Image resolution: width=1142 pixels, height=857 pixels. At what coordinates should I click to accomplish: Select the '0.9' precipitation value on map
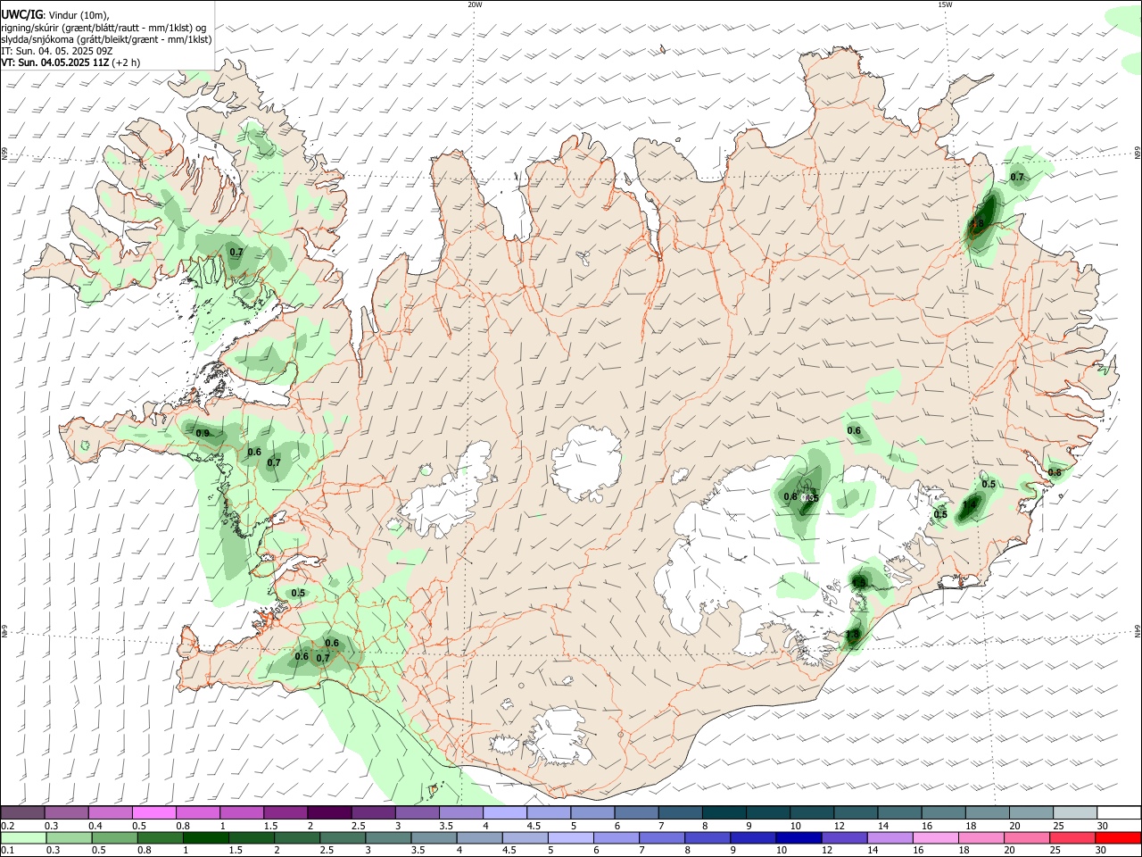pyautogui.click(x=203, y=434)
